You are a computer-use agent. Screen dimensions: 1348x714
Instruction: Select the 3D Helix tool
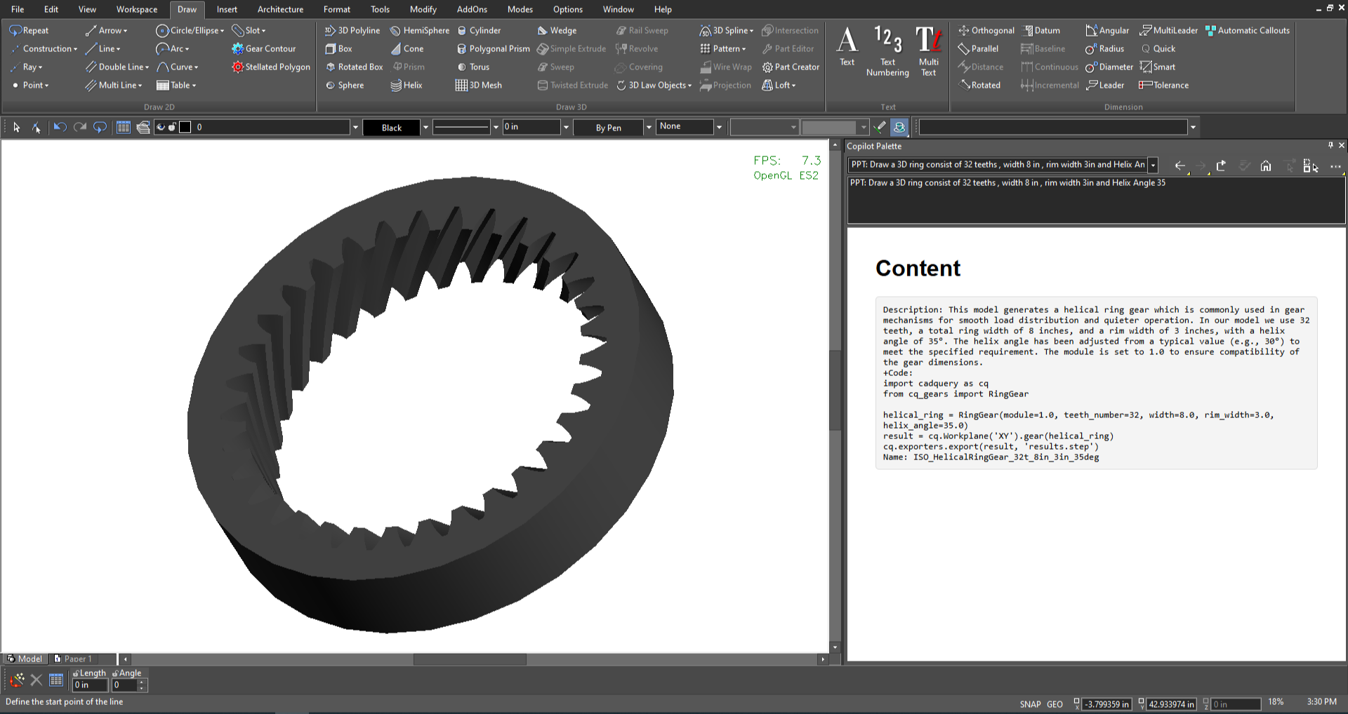407,85
